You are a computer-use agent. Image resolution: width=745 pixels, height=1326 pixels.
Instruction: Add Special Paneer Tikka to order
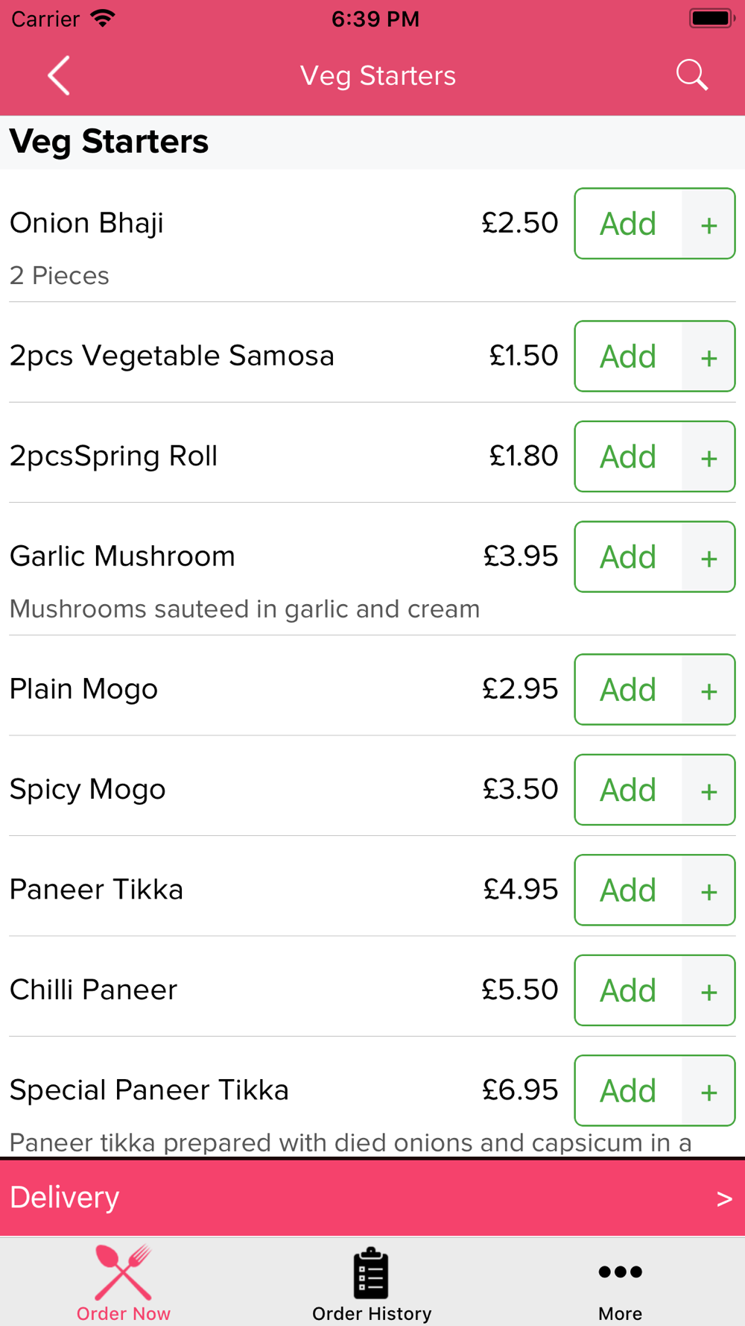coord(628,1090)
